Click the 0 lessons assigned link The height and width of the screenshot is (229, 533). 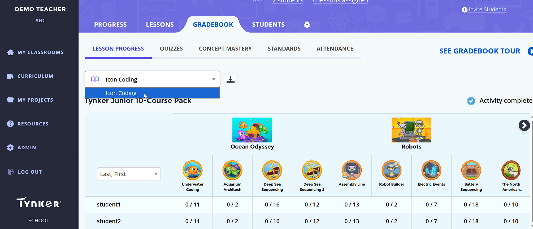click(x=340, y=1)
